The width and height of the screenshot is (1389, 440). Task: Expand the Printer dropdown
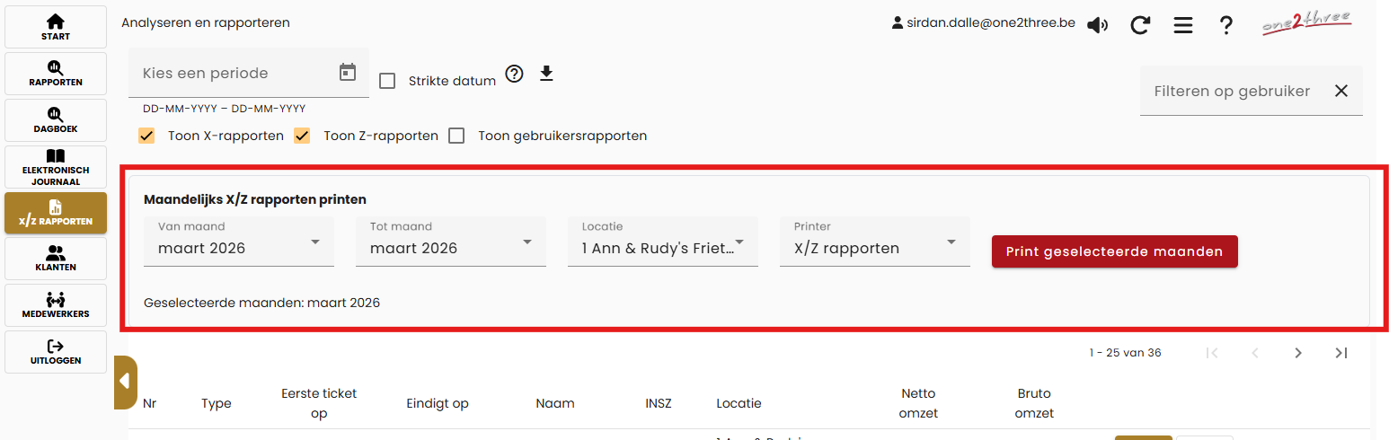875,242
